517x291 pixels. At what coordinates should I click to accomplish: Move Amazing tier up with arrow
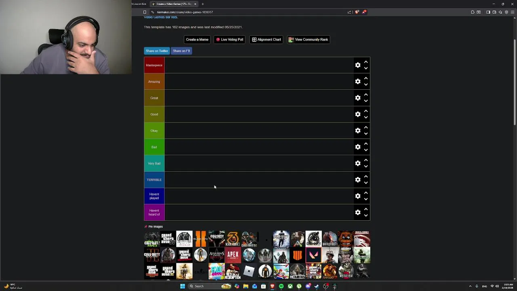click(366, 78)
